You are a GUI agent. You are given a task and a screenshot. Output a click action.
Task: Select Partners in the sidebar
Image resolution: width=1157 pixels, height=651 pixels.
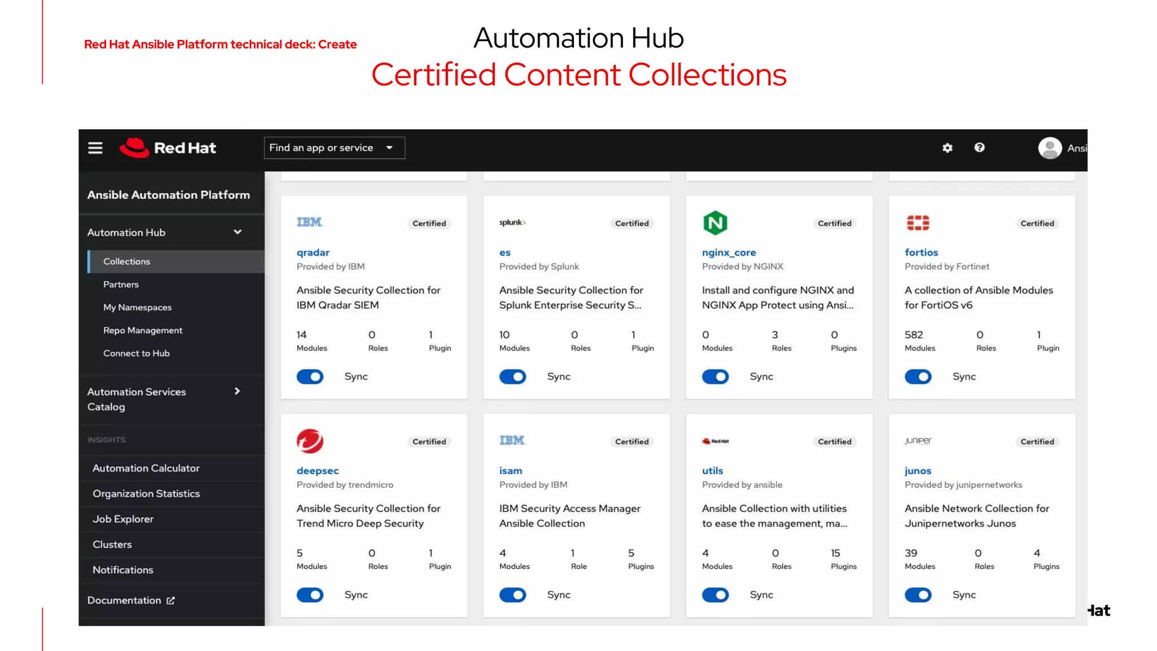[x=121, y=285]
